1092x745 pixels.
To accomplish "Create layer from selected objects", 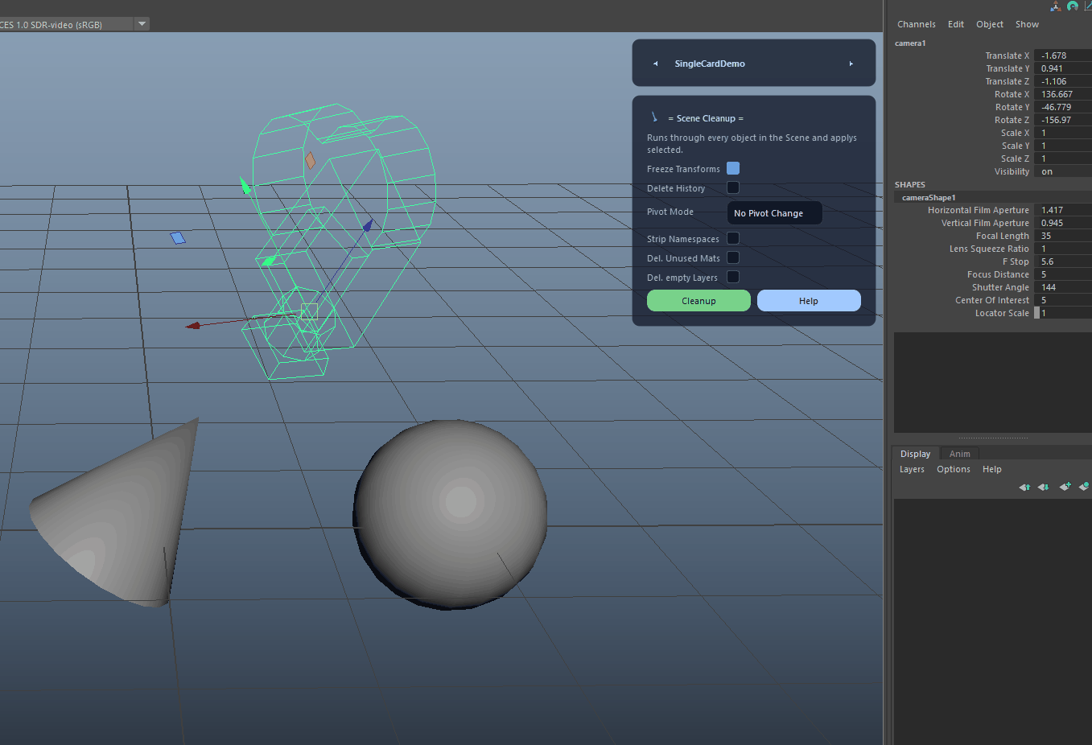I will (x=1085, y=486).
